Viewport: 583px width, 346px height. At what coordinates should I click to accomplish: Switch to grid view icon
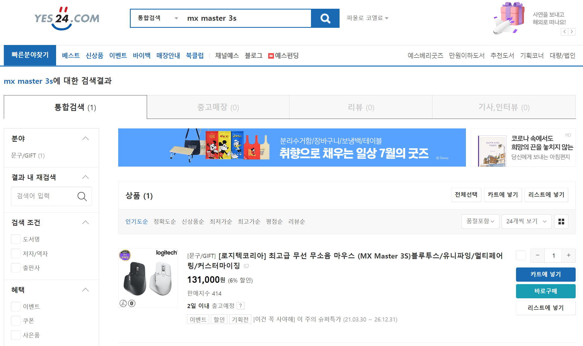coord(561,221)
